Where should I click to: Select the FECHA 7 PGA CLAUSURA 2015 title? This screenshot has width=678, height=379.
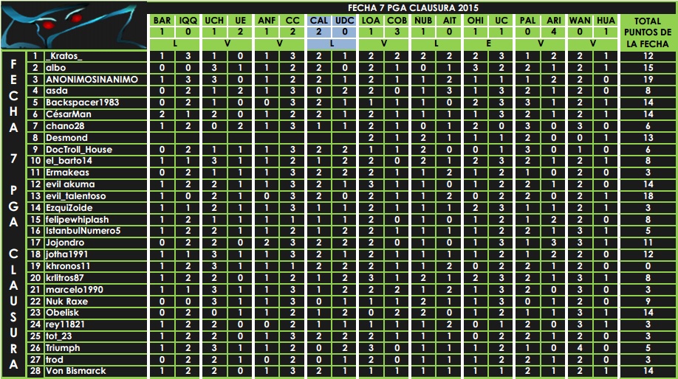click(413, 8)
